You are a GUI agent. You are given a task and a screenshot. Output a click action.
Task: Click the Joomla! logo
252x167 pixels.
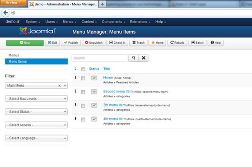click(x=37, y=31)
